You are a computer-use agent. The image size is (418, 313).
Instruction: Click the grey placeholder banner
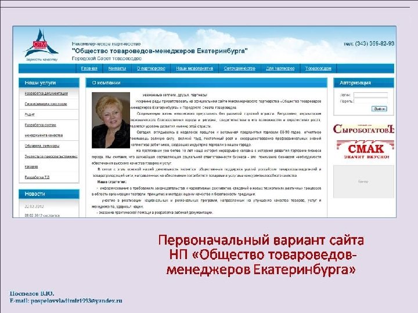pos(363,181)
